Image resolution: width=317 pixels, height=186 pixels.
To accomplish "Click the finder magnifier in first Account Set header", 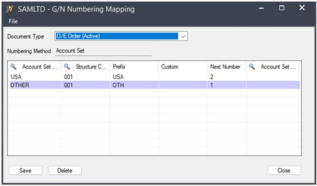I will [13, 67].
